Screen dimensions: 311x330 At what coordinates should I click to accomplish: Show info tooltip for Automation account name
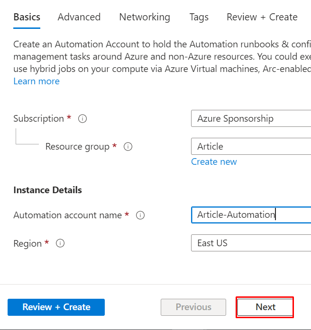click(x=140, y=215)
